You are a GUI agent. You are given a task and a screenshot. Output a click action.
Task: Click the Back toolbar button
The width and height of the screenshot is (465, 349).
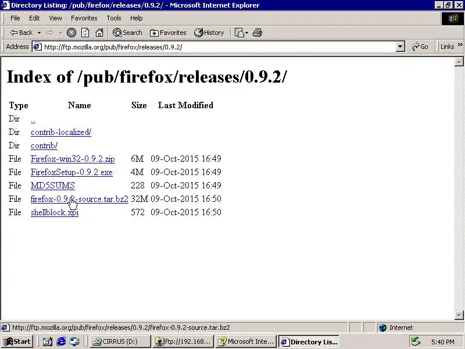[21, 33]
